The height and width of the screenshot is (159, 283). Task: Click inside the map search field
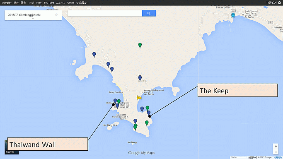point(105,13)
